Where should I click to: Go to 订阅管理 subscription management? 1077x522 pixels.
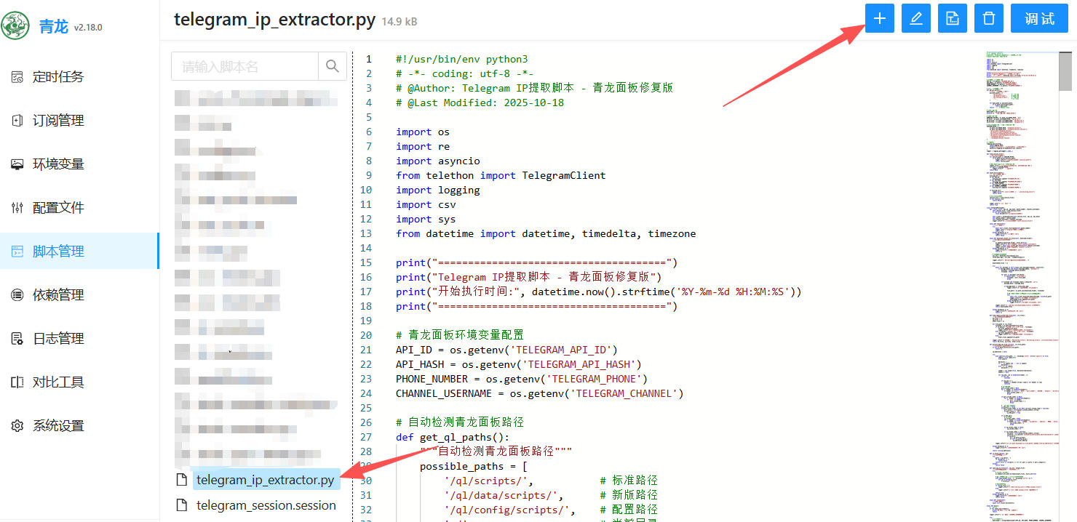[x=57, y=121]
